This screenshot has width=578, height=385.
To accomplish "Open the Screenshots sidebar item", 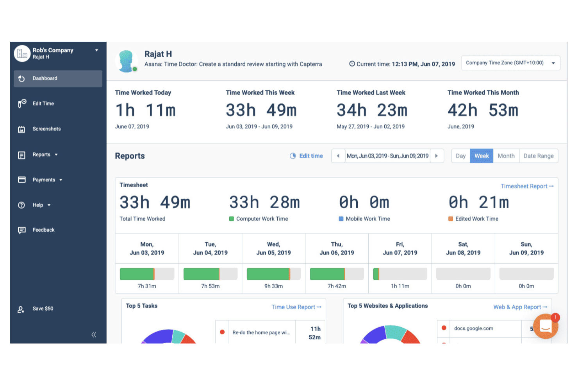I will (x=47, y=129).
